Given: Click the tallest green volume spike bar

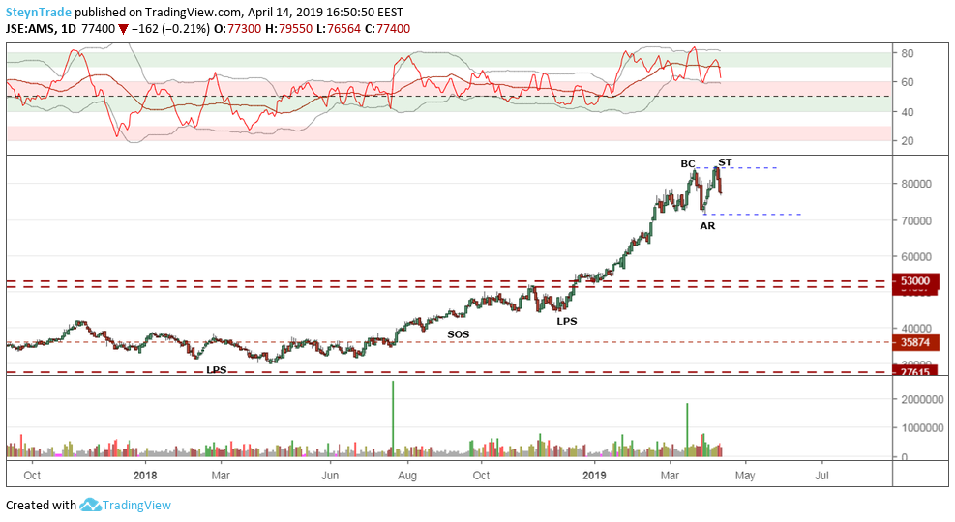Looking at the screenshot, I should pyautogui.click(x=393, y=419).
